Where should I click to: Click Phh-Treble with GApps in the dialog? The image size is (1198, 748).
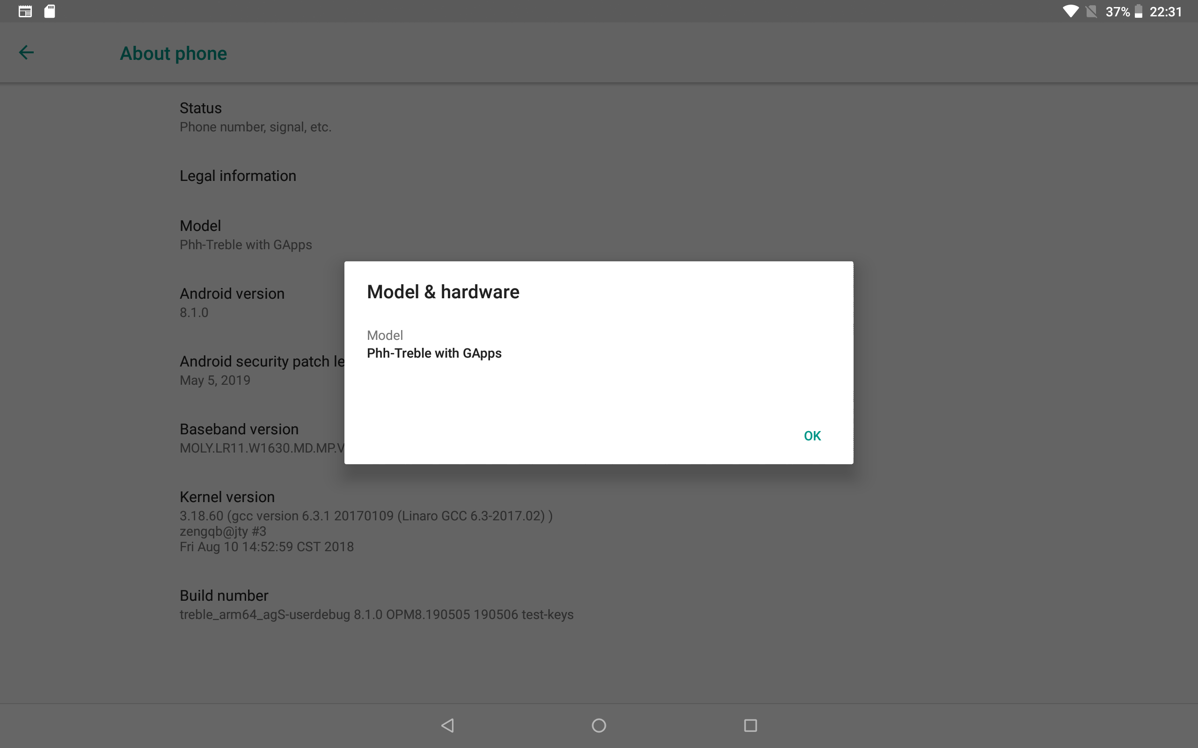pos(434,353)
